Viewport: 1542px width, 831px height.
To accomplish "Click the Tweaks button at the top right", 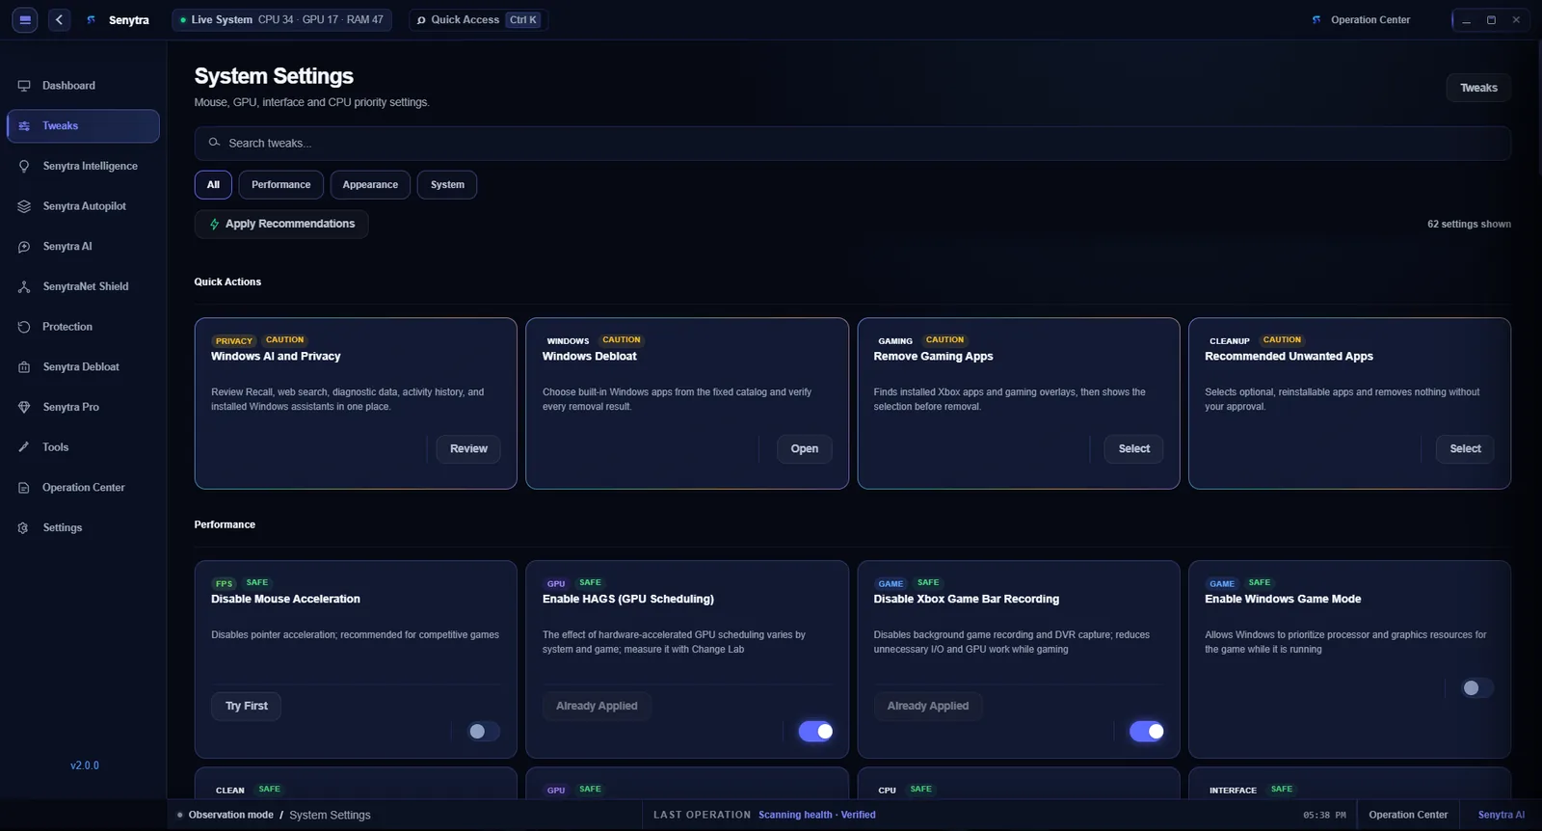I will tap(1478, 88).
